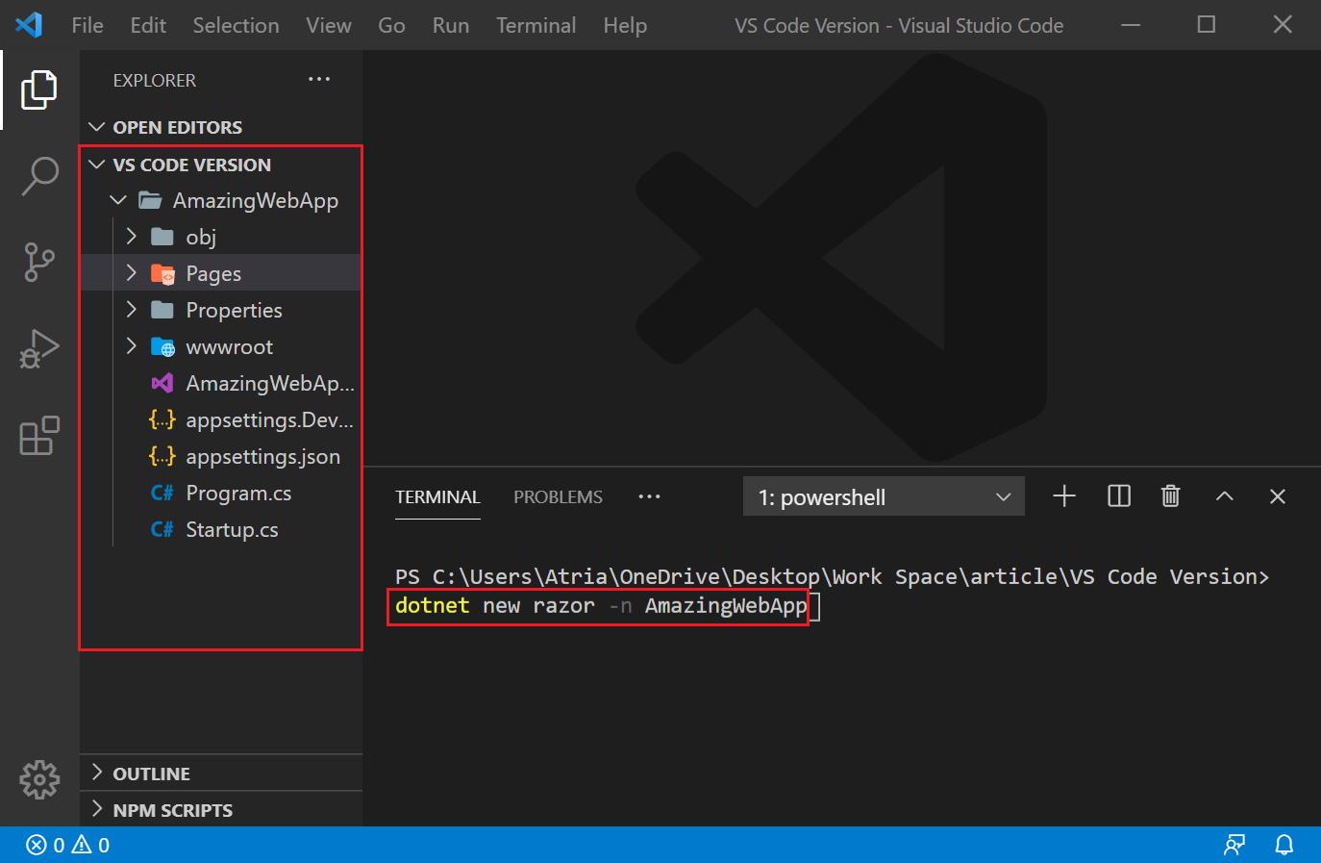This screenshot has width=1321, height=863.
Task: Open the Startup.cs file
Action: pyautogui.click(x=232, y=530)
